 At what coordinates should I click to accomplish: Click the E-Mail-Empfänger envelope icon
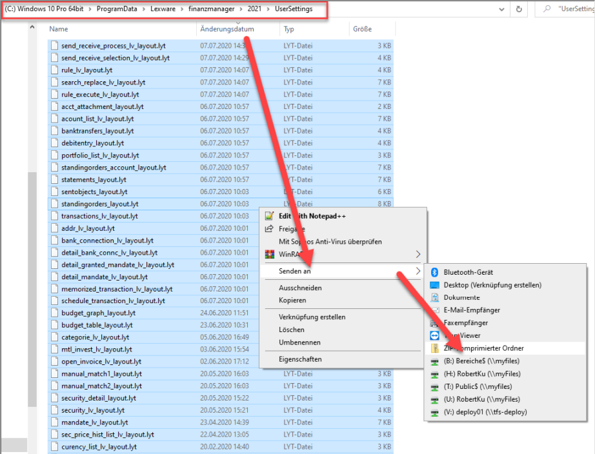click(x=434, y=310)
